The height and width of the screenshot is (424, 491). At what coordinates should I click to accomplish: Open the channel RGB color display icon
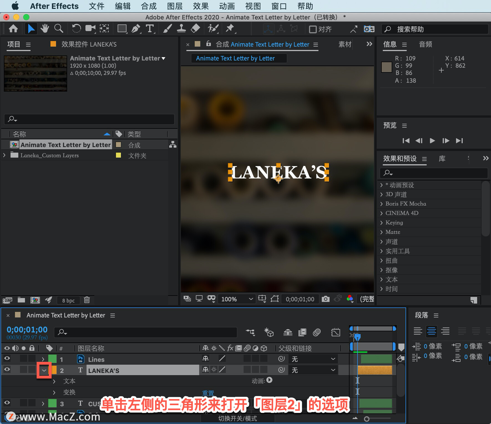[x=350, y=299]
